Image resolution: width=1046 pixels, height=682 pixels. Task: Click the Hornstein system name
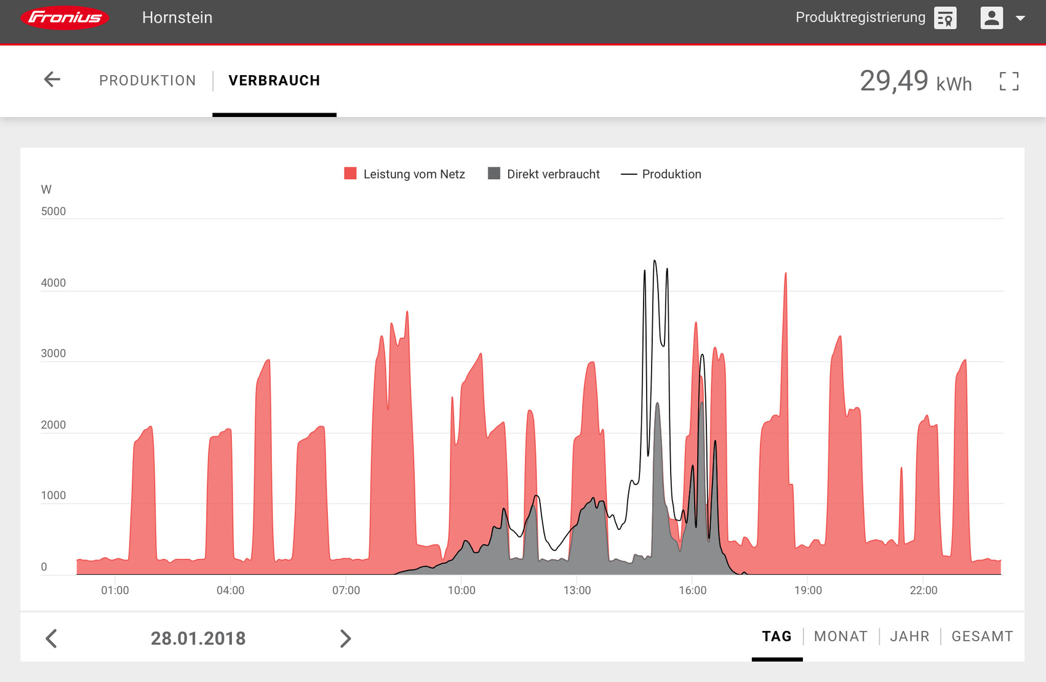pos(177,18)
